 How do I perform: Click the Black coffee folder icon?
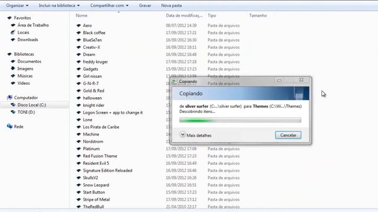79,33
